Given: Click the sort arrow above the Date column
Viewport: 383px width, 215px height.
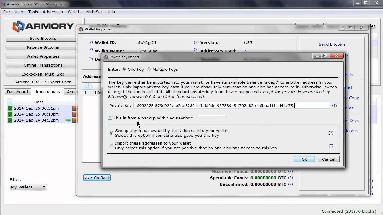Looking at the screenshot, I should [x=10, y=99].
